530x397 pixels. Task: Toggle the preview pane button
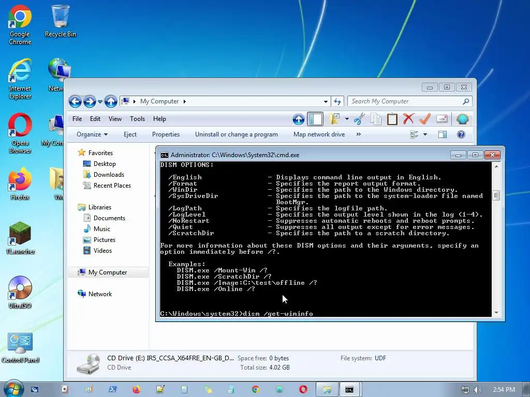(442, 134)
